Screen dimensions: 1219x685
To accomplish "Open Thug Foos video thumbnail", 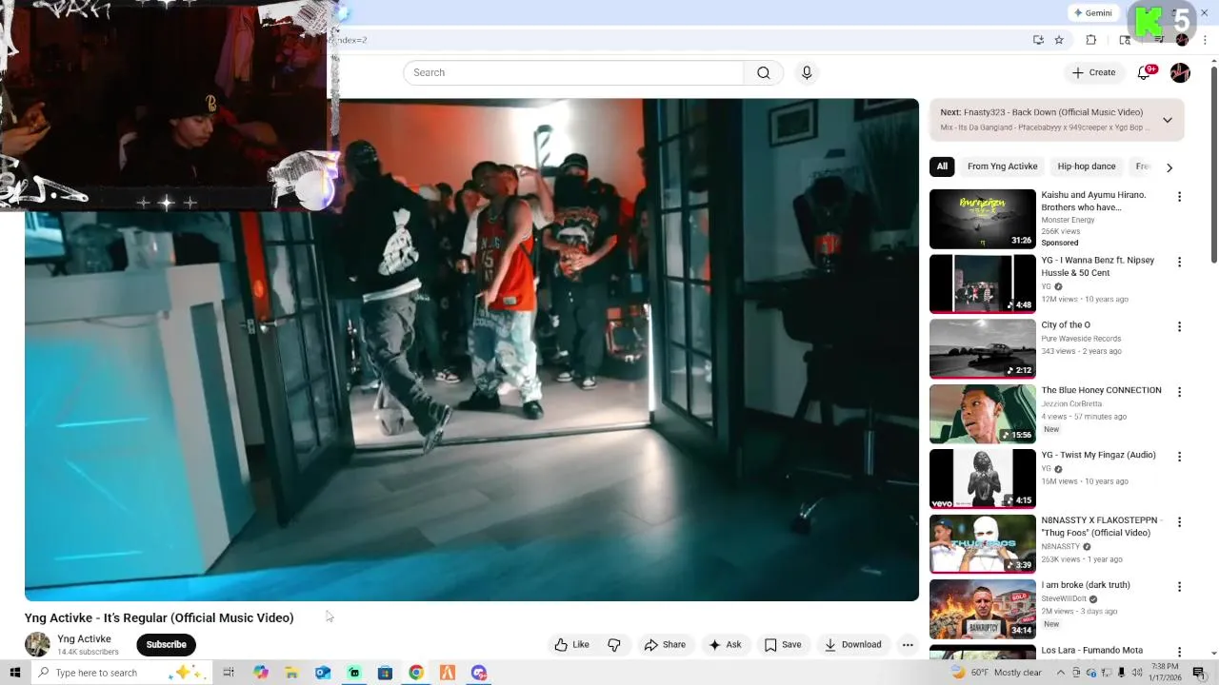I will [982, 543].
